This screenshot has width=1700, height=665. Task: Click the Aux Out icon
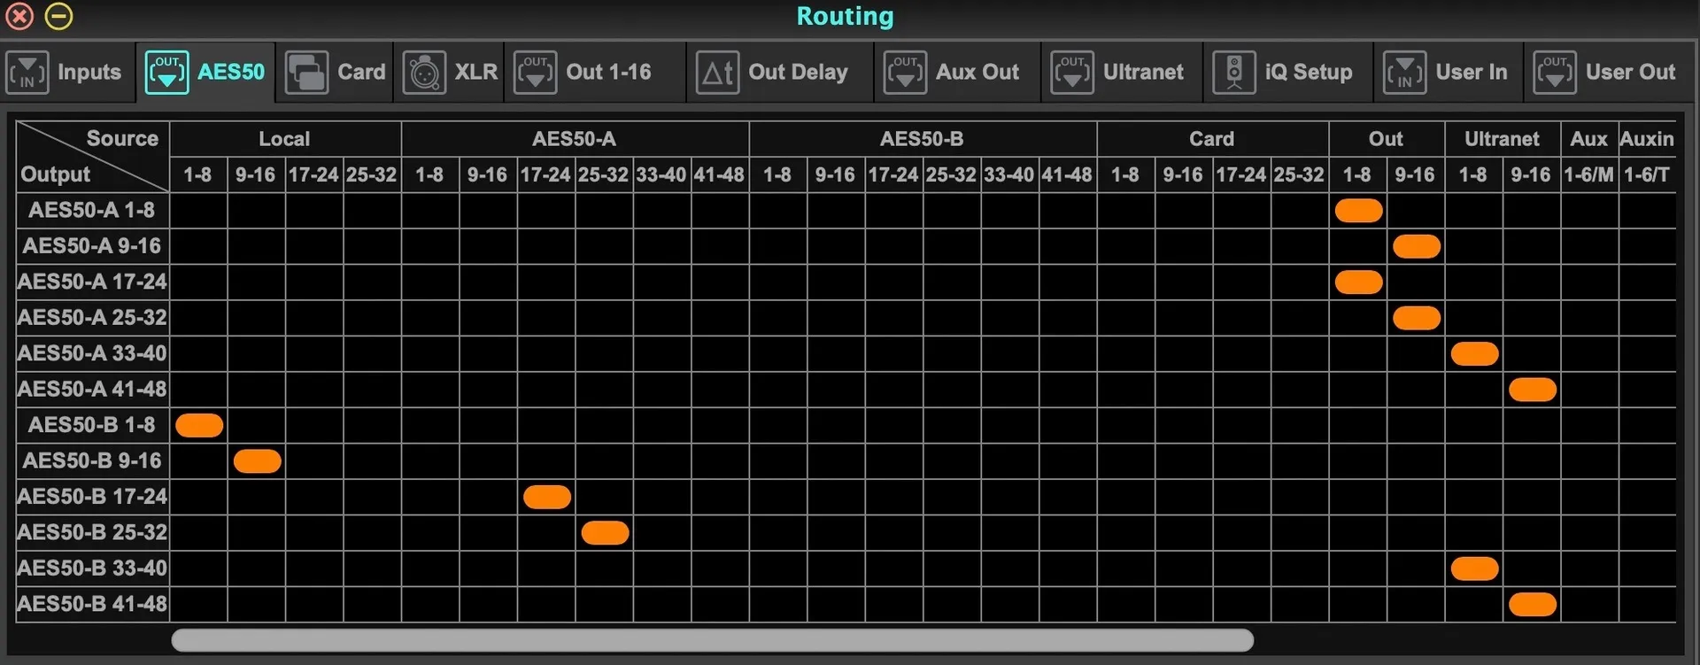905,73
